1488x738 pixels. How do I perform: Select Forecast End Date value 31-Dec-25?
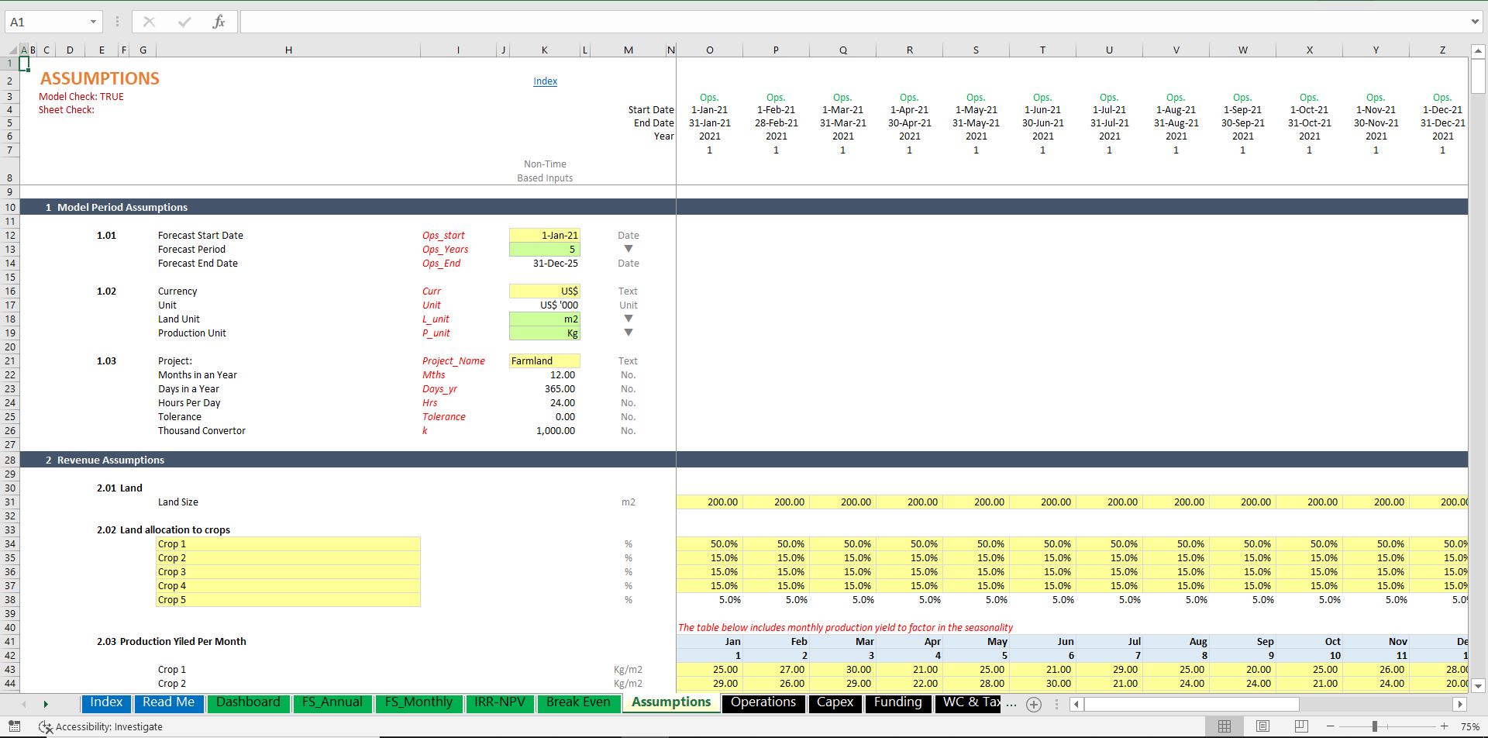555,263
